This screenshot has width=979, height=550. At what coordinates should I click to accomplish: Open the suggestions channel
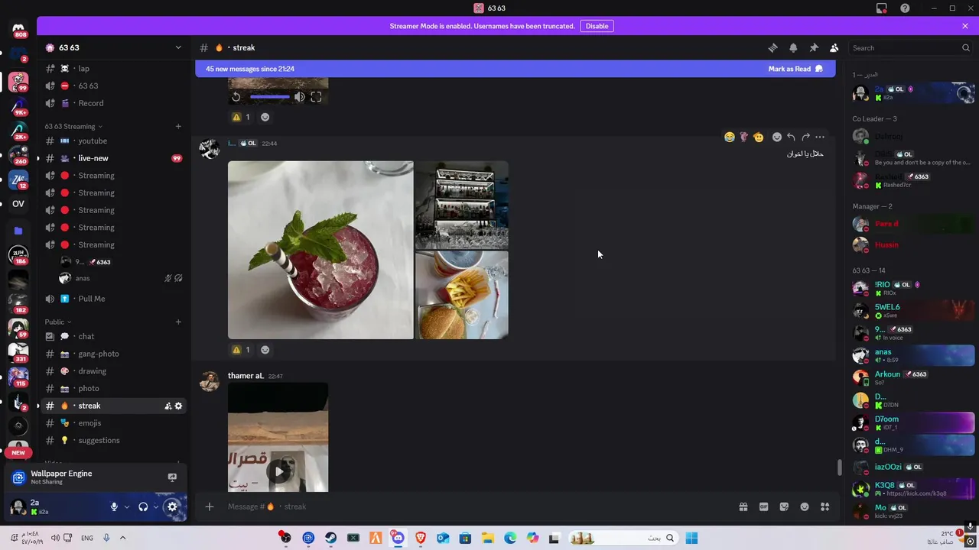pyautogui.click(x=113, y=440)
